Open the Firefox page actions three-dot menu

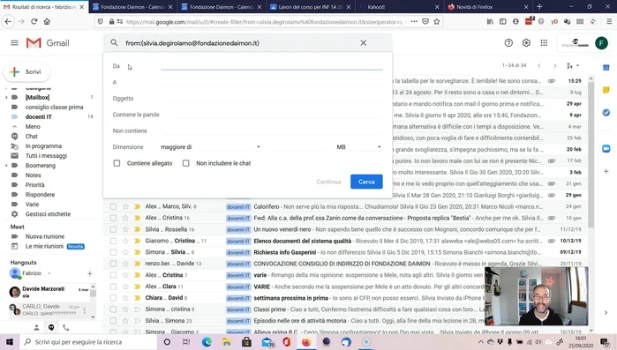(414, 22)
